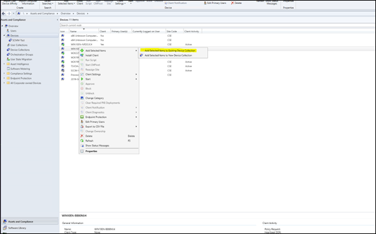Click the forward navigation arrow
This screenshot has height=234, width=376.
pyautogui.click(x=9, y=14)
